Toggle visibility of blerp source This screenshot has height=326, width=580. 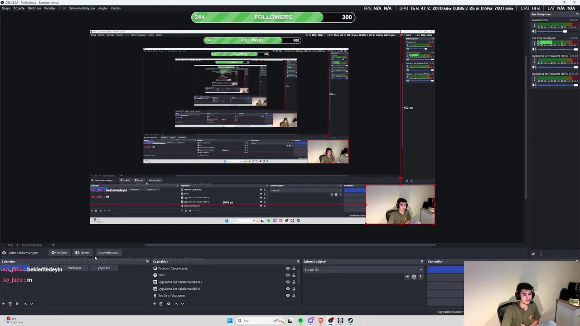pos(288,275)
